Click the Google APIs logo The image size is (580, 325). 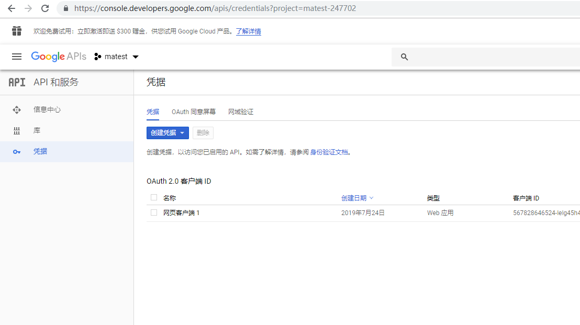click(59, 57)
